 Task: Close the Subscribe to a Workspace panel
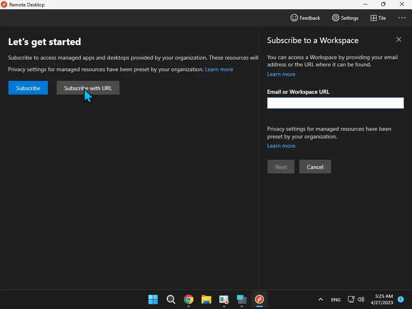click(399, 40)
